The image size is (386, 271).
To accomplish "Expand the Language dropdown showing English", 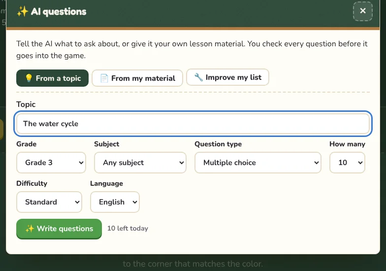I will tap(115, 202).
